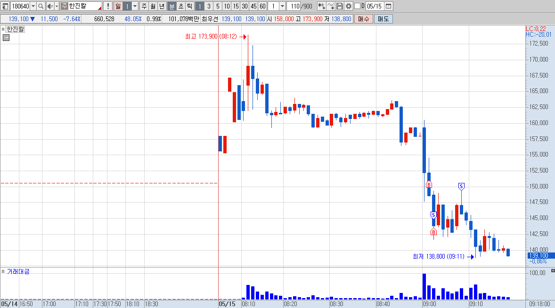Screen dimensions: 555x308
Task: Switch to 주 weekly chart tab
Action: [144, 6]
